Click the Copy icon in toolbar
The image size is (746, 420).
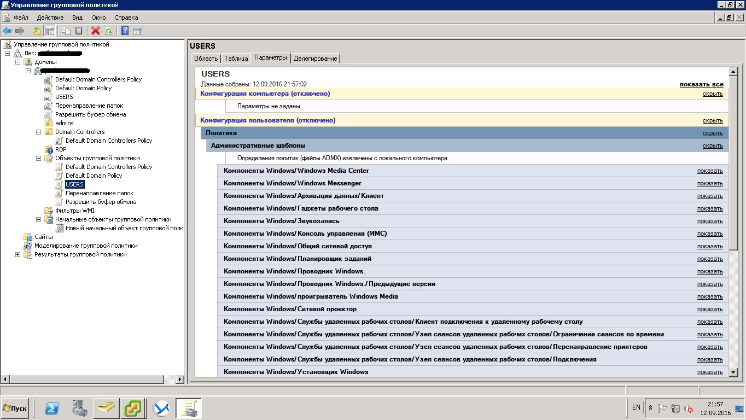point(66,31)
